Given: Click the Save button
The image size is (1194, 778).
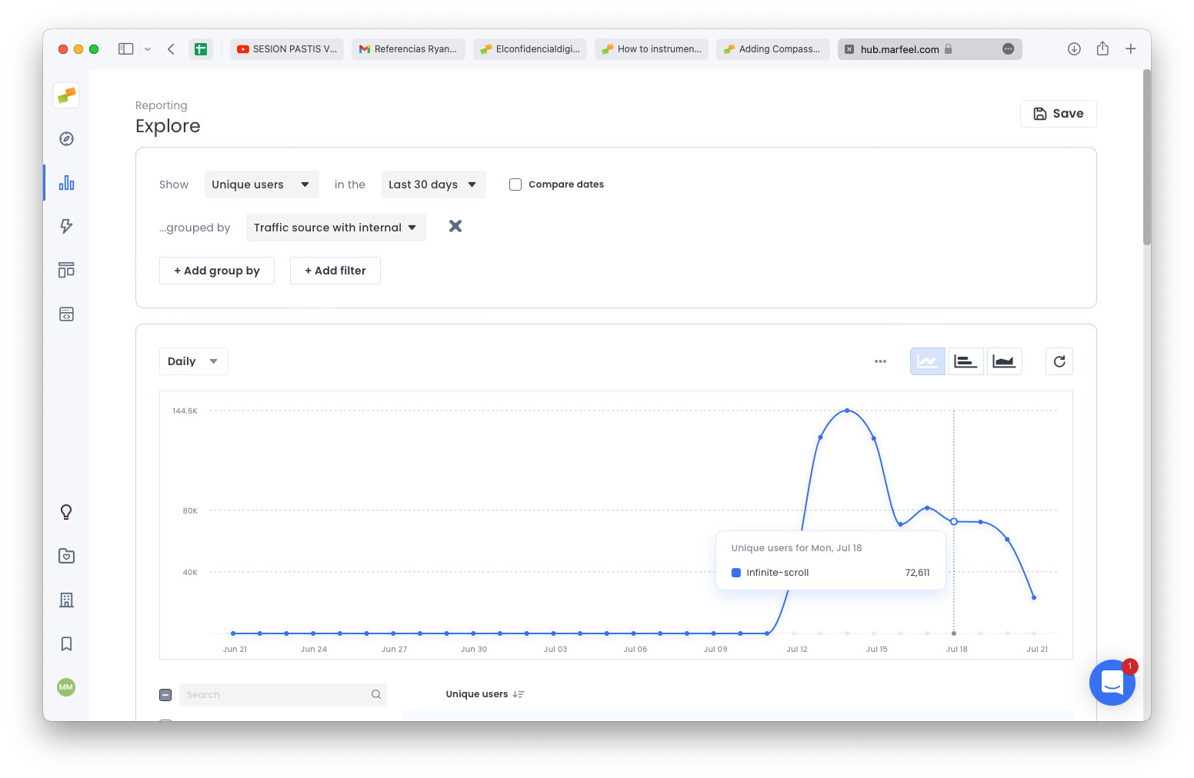Looking at the screenshot, I should click(1059, 113).
